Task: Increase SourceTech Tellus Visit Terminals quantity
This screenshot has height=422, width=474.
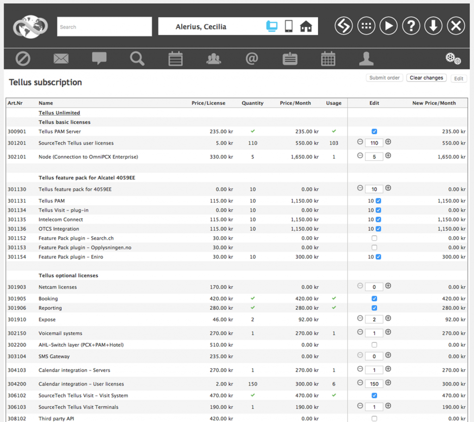Action: 388,406
